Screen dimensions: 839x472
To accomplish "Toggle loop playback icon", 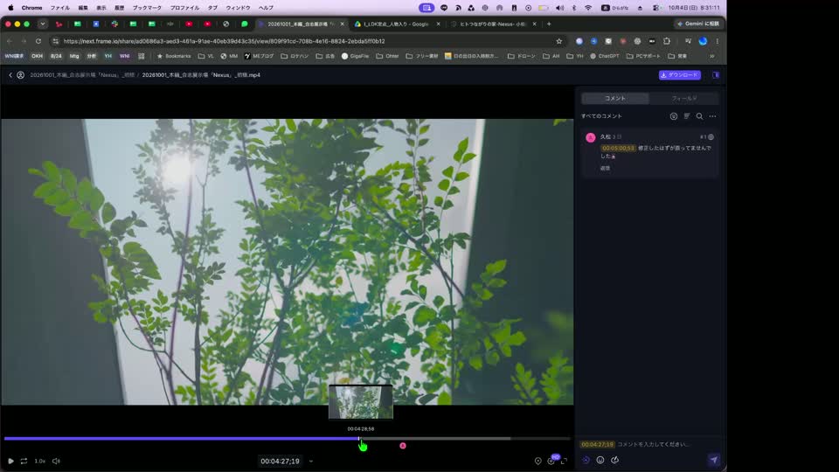I will coord(24,461).
